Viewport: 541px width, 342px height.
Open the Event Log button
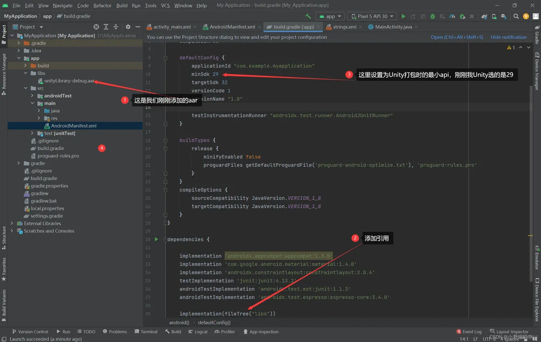pyautogui.click(x=468, y=331)
